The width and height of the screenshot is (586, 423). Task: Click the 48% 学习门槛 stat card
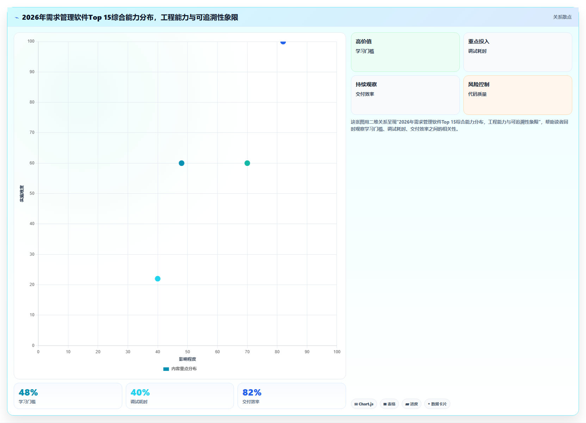pos(68,396)
